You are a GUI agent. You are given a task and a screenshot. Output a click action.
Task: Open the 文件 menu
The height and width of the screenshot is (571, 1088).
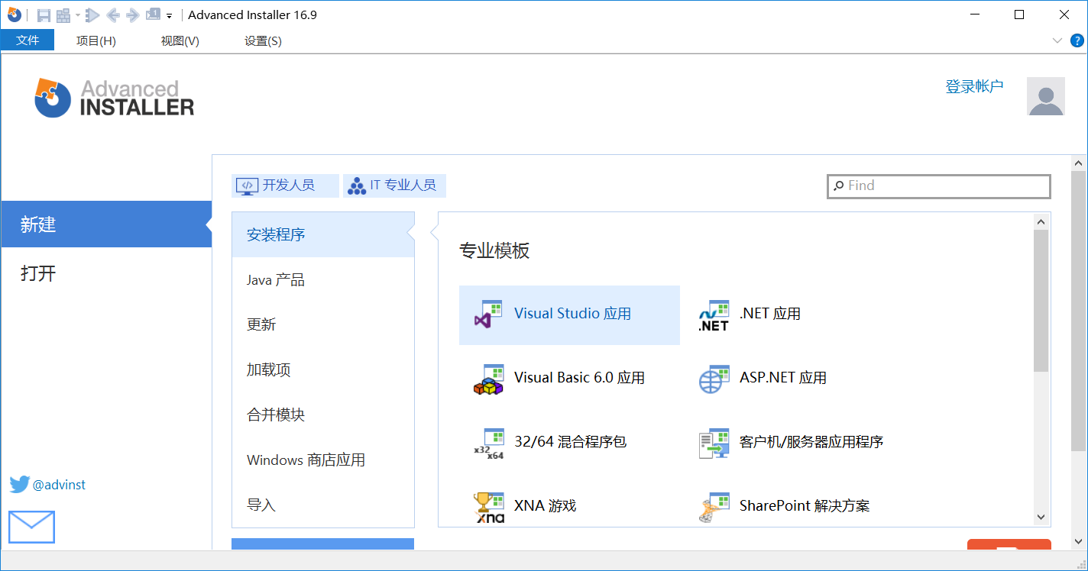tap(28, 40)
